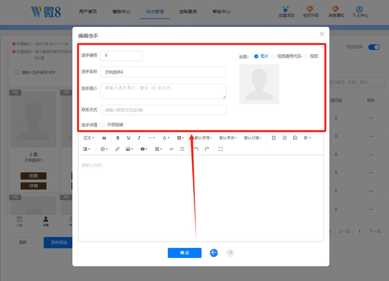The image size is (389, 281).
Task: Open 模板中心 menu
Action: pyautogui.click(x=121, y=11)
